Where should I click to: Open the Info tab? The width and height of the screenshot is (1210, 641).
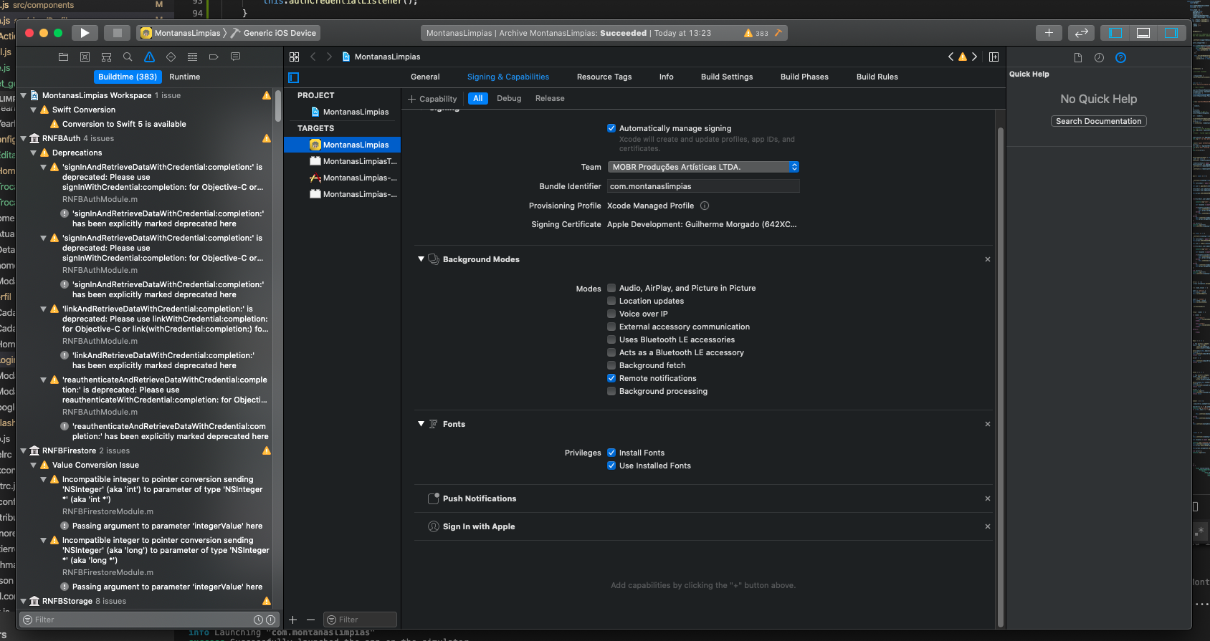click(666, 77)
